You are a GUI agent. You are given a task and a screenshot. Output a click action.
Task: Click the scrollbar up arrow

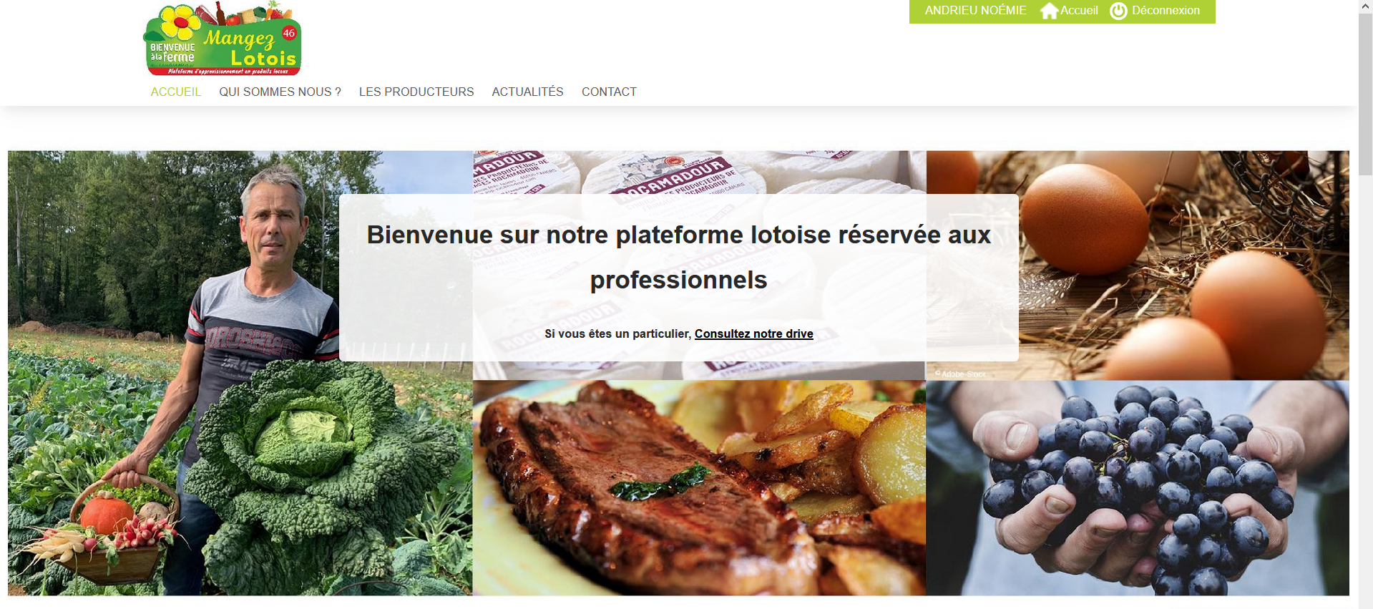point(1366,6)
